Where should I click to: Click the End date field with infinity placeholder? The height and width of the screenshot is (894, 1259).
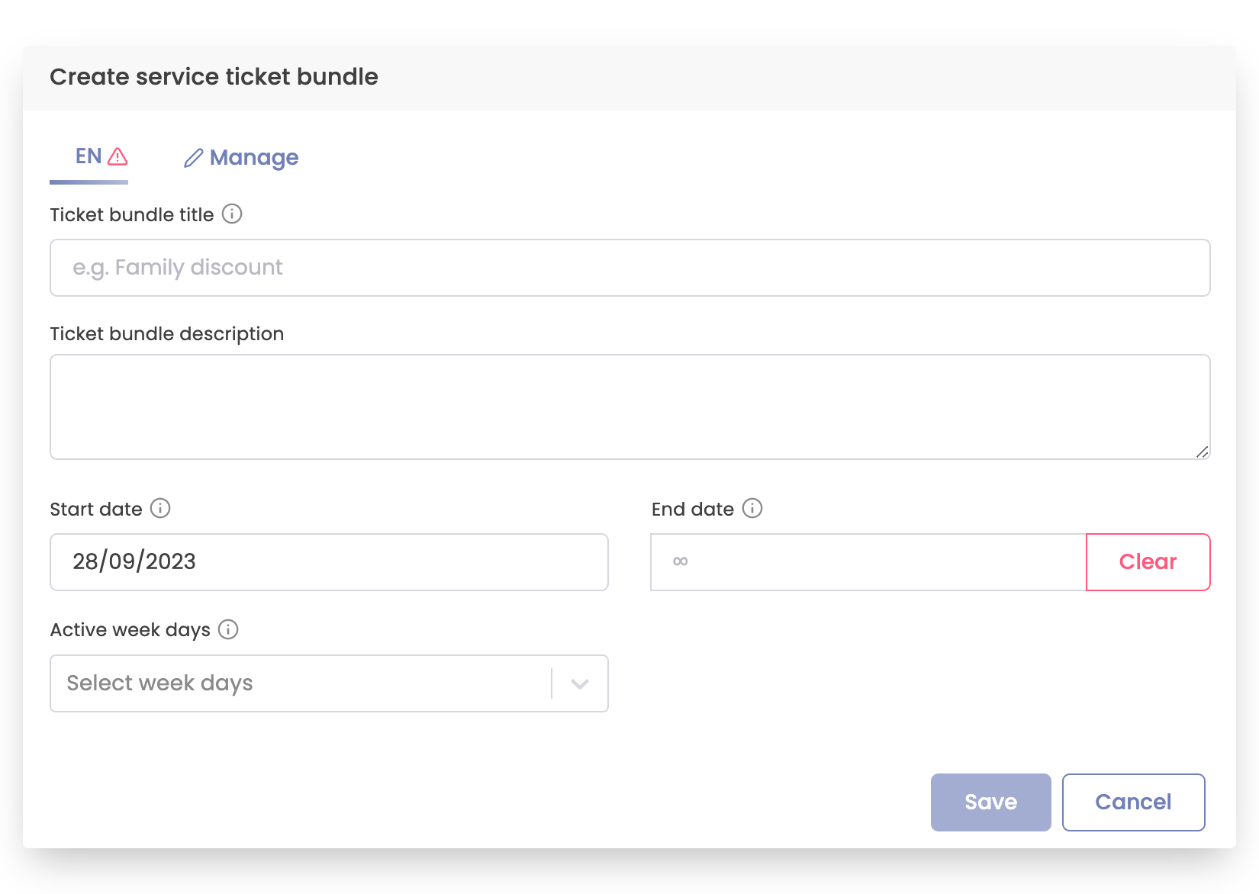(x=868, y=562)
